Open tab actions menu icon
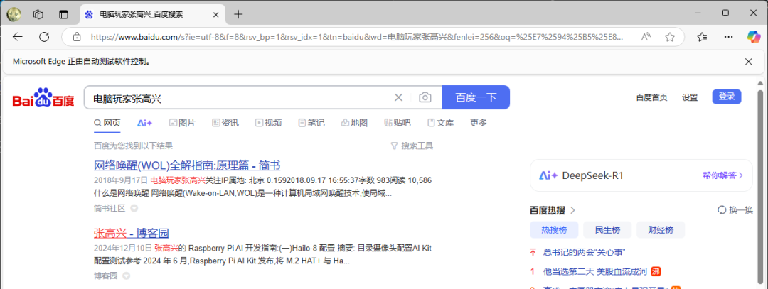Image resolution: width=768 pixels, height=289 pixels. pos(63,14)
